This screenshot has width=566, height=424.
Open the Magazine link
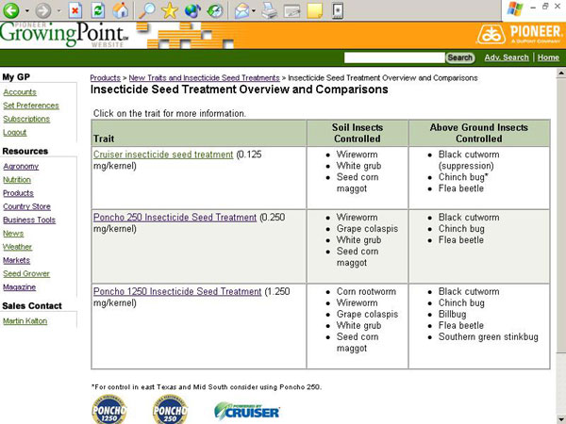coord(20,287)
